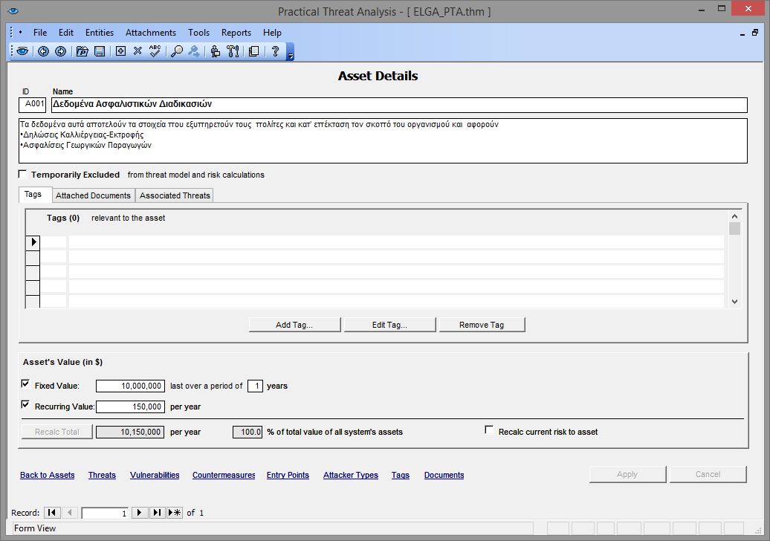The height and width of the screenshot is (541, 770).
Task: Follow the Threats link
Action: [102, 475]
